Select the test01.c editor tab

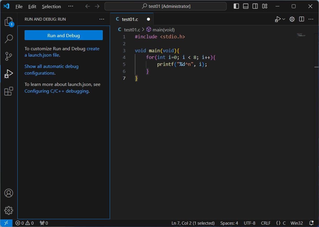tap(130, 19)
